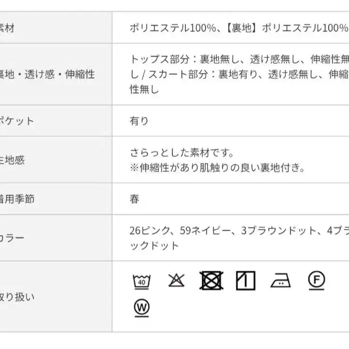Click the ポケット row label

[17, 121]
